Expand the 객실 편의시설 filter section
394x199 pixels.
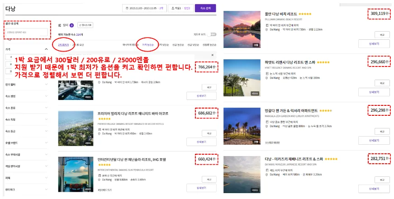tap(26, 166)
